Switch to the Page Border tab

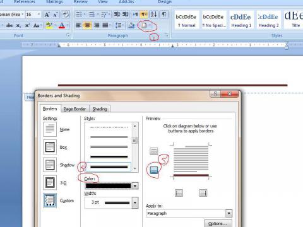[74, 109]
